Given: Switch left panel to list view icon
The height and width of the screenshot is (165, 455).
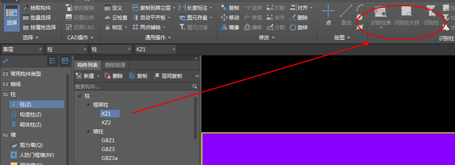Looking at the screenshot, I should tap(52, 60).
